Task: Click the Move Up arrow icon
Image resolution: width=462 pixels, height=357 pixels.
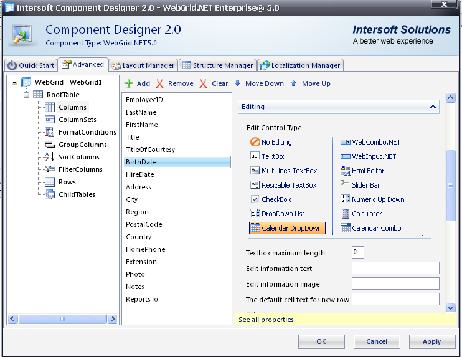Action: pyautogui.click(x=293, y=83)
